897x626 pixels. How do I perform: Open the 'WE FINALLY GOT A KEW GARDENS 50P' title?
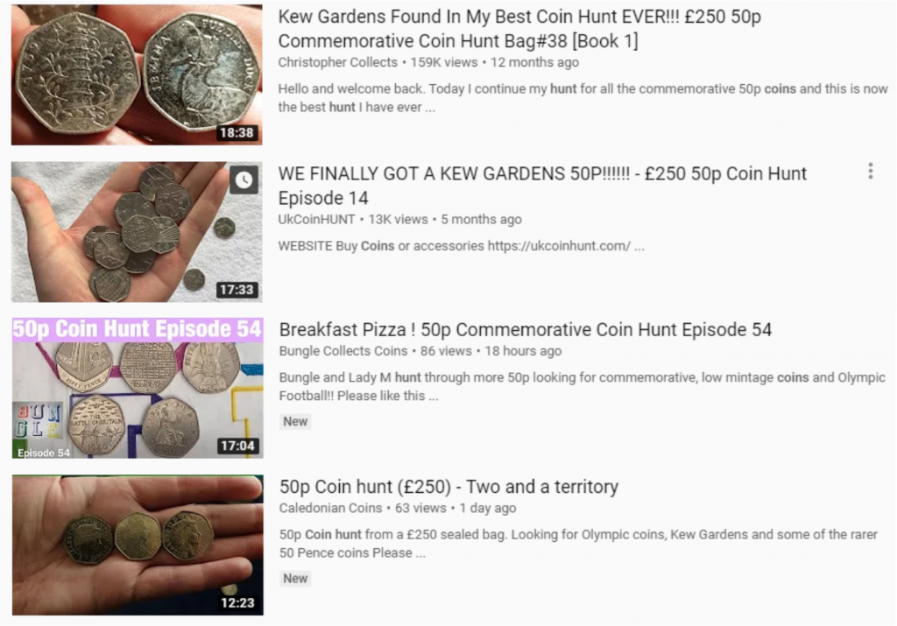542,186
